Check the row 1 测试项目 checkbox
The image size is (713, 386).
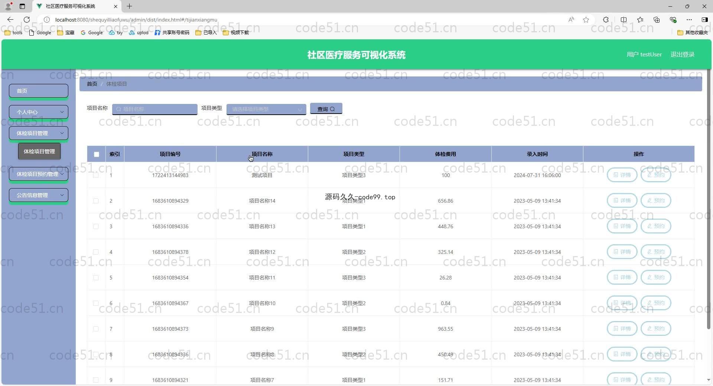coord(96,175)
